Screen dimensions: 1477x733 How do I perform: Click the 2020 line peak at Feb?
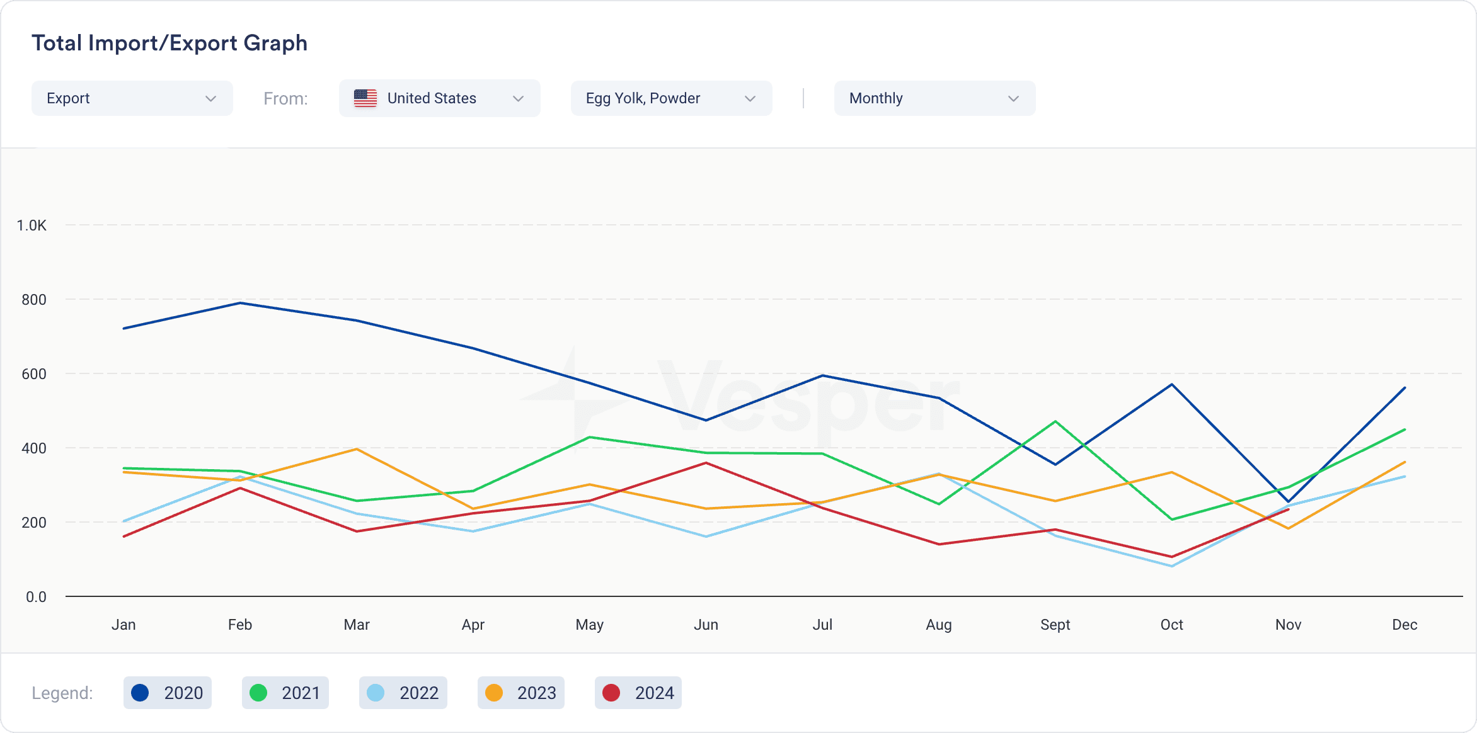(240, 303)
